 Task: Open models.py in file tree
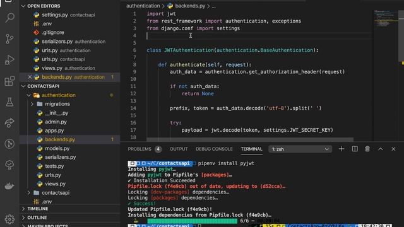tap(57, 149)
